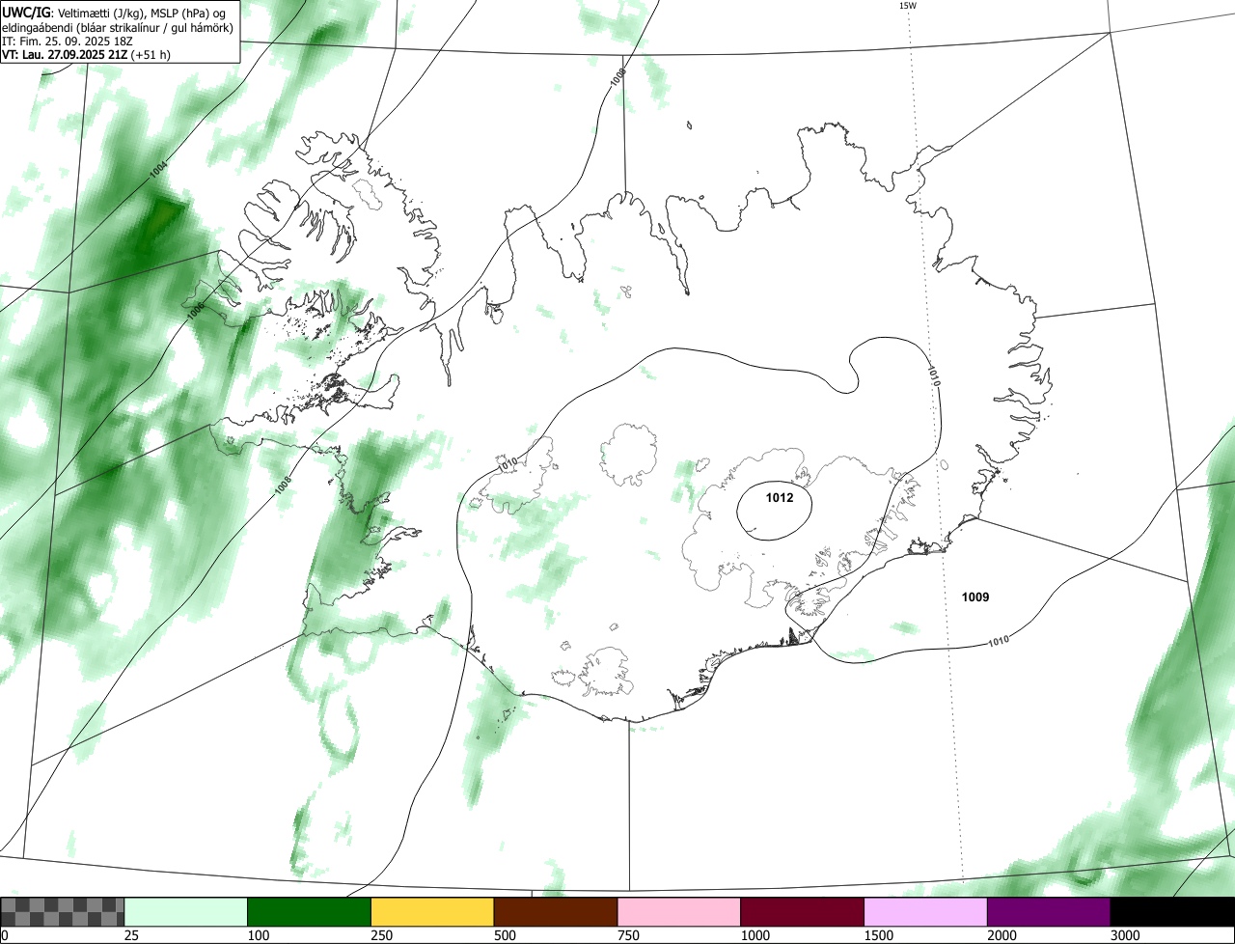Click the legend tick value 1500
Viewport: 1235px width, 944px height.
pyautogui.click(x=878, y=935)
